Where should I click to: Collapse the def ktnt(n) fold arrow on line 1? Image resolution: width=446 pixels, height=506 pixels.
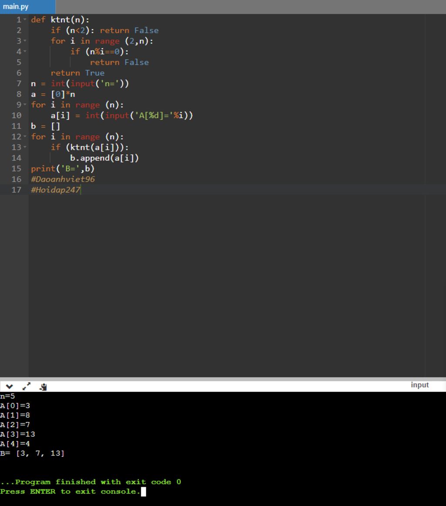coord(25,20)
